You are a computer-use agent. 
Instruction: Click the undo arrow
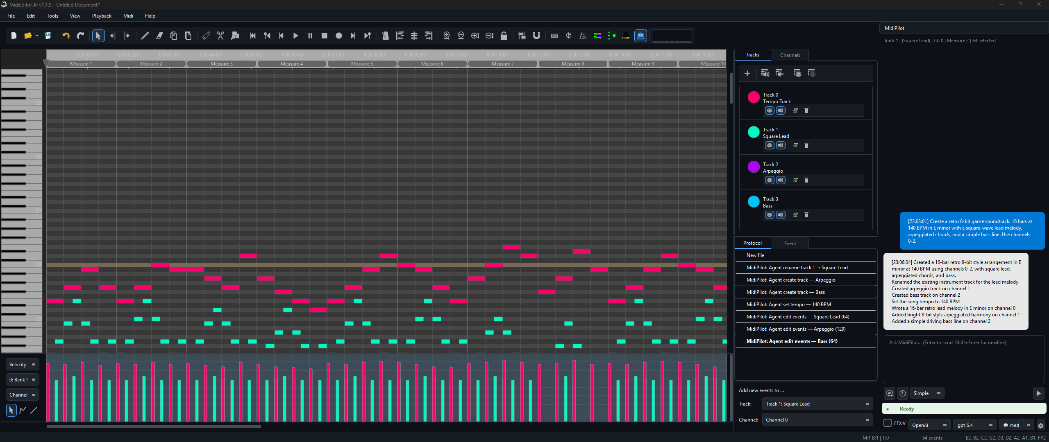click(x=66, y=36)
